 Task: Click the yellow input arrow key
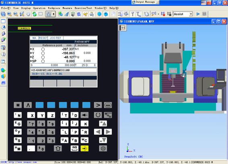84,148
